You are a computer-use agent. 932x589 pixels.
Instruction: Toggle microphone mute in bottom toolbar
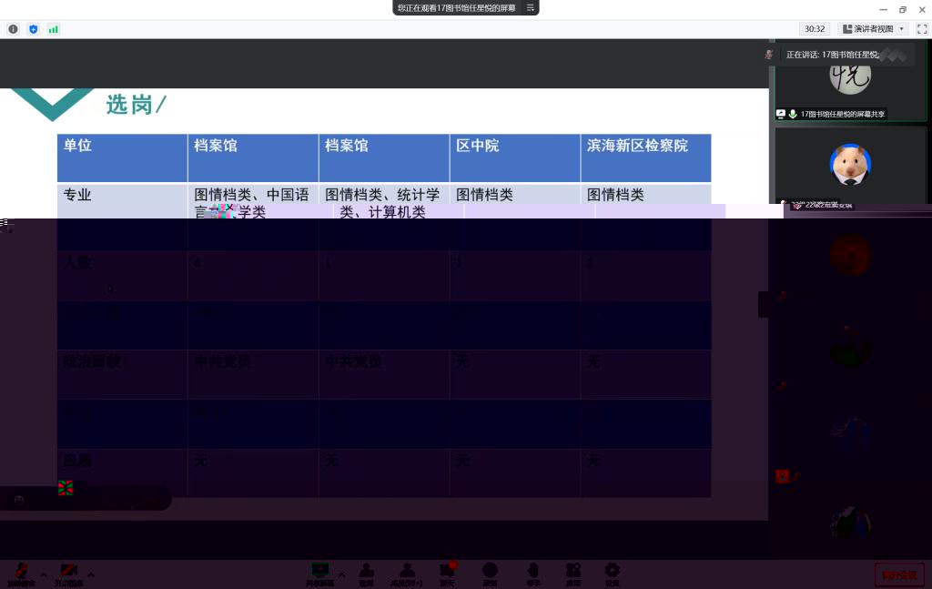pos(21,574)
